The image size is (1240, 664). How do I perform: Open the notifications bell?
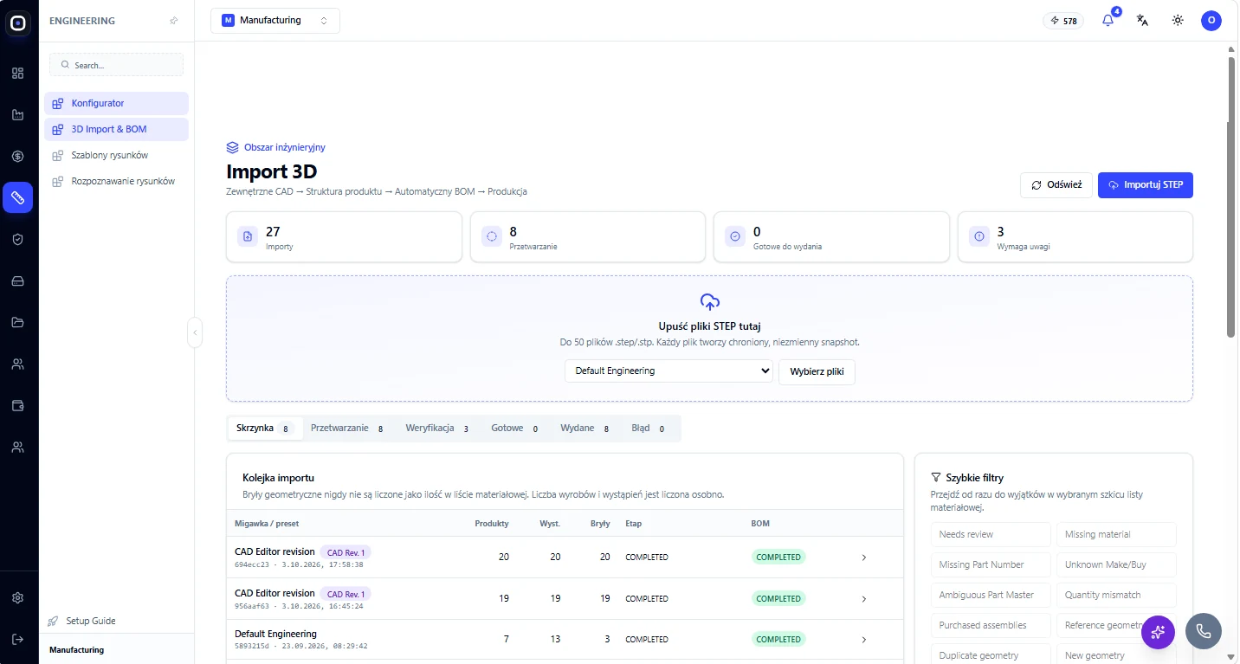click(x=1108, y=21)
